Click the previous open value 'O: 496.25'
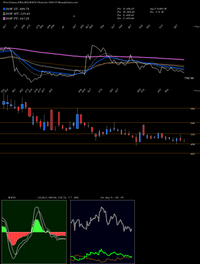200x264 pixels. [x=128, y=9]
